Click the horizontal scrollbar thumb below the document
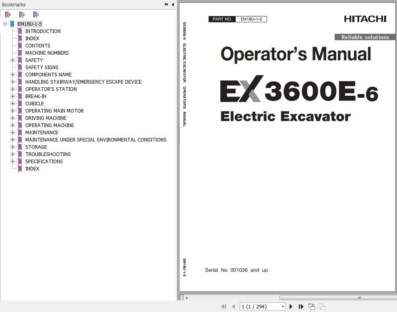Screen dimensions: 397x312 338,298
